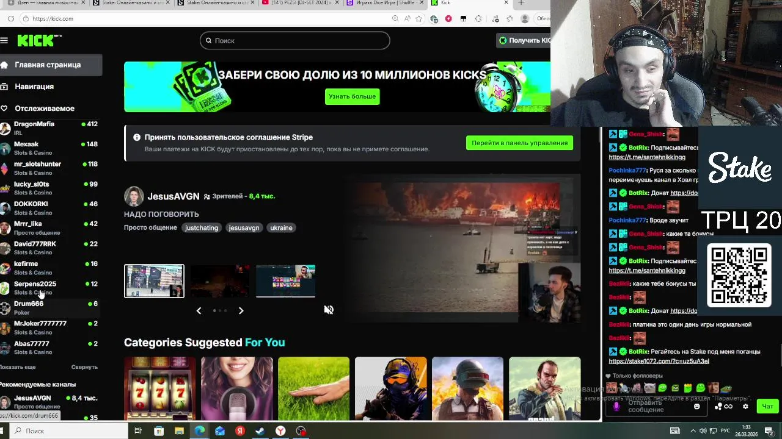Click the chat message input field

point(657,406)
